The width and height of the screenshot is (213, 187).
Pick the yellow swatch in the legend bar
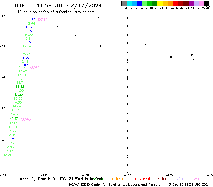click(160, 3)
